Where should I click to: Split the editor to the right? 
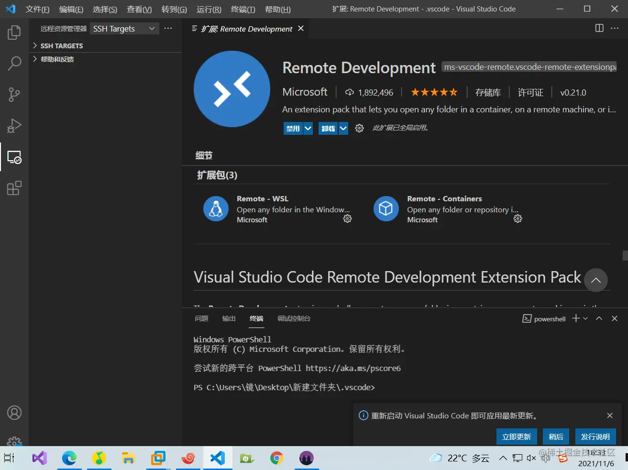(599, 28)
